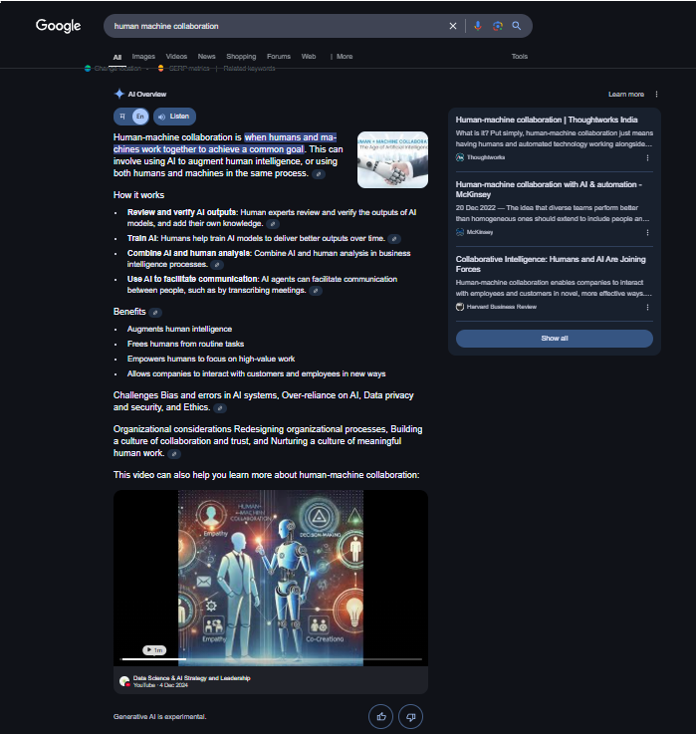
Task: Open source link after 'transcribing meetings'
Action: 316,291
